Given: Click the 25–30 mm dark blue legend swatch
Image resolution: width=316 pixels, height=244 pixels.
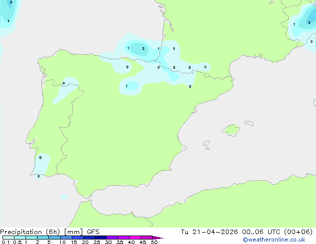Looking at the screenshot, I should click(x=101, y=238).
